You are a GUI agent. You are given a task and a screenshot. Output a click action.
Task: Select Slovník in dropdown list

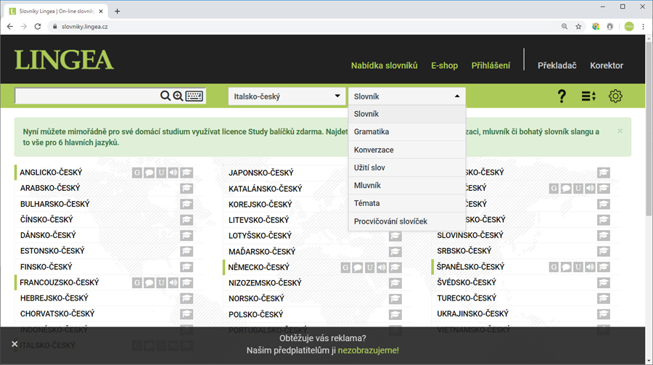pyautogui.click(x=407, y=114)
